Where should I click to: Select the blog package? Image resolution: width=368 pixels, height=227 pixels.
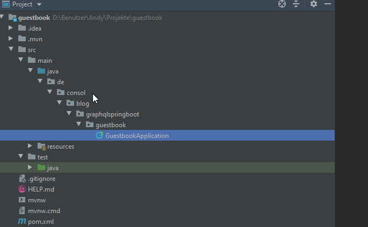pos(82,104)
